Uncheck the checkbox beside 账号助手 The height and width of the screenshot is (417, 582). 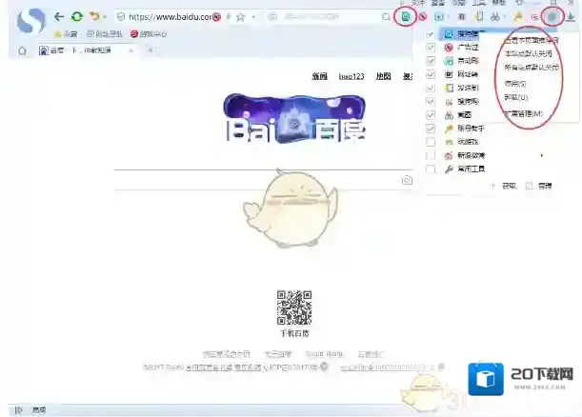coord(431,129)
